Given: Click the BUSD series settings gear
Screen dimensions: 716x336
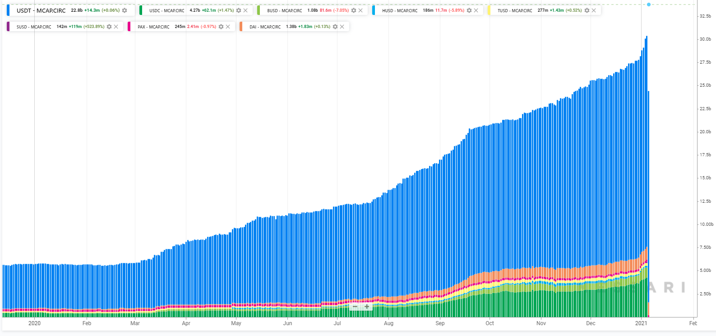Looking at the screenshot, I should tap(354, 10).
